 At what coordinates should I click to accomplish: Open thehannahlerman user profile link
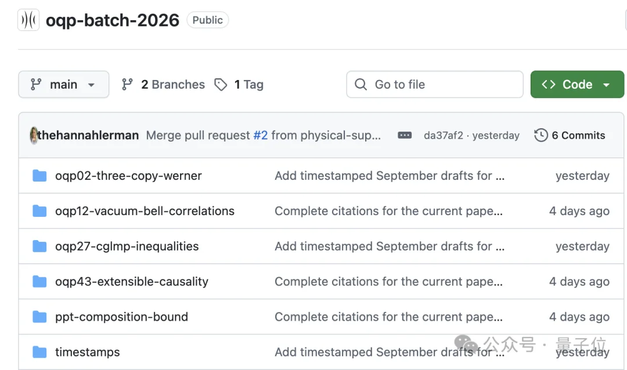pyautogui.click(x=88, y=135)
